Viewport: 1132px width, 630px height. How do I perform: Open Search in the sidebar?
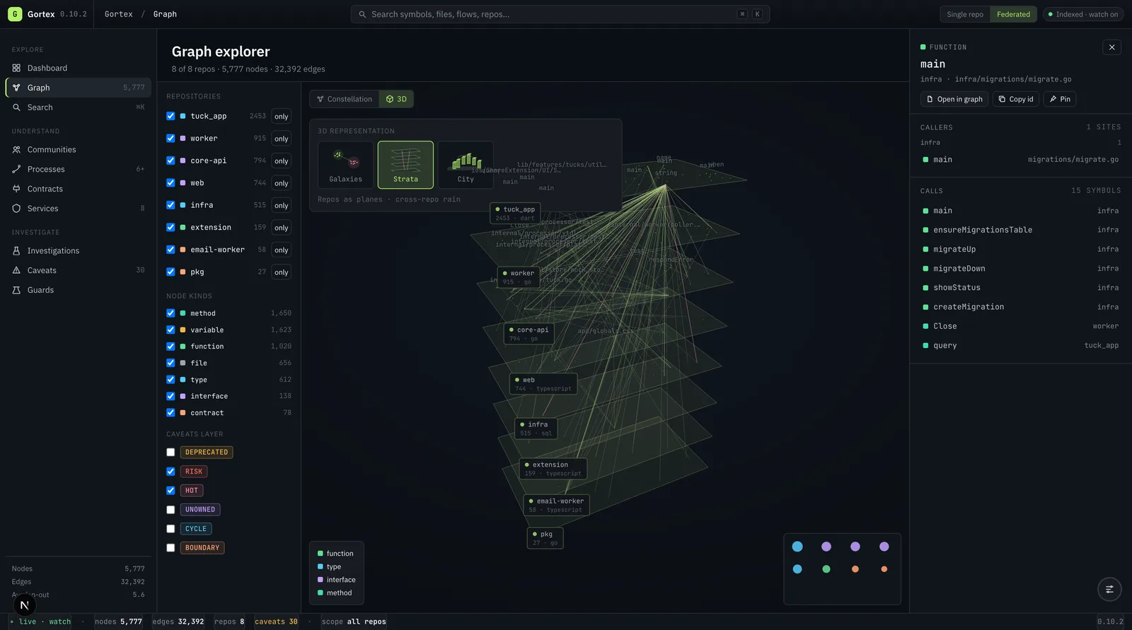(78, 107)
